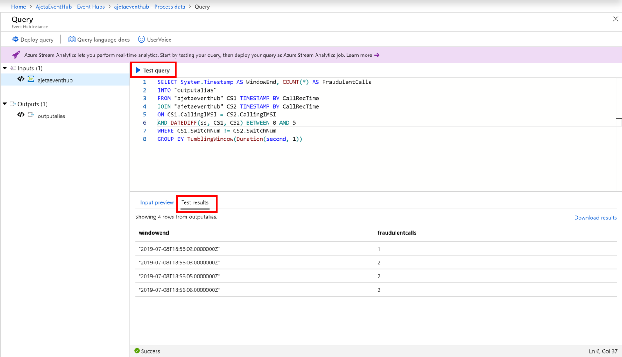Click the Test query play icon
This screenshot has height=357, width=622.
point(138,70)
